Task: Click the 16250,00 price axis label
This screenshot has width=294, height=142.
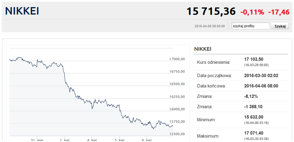Action: (x=177, y=97)
